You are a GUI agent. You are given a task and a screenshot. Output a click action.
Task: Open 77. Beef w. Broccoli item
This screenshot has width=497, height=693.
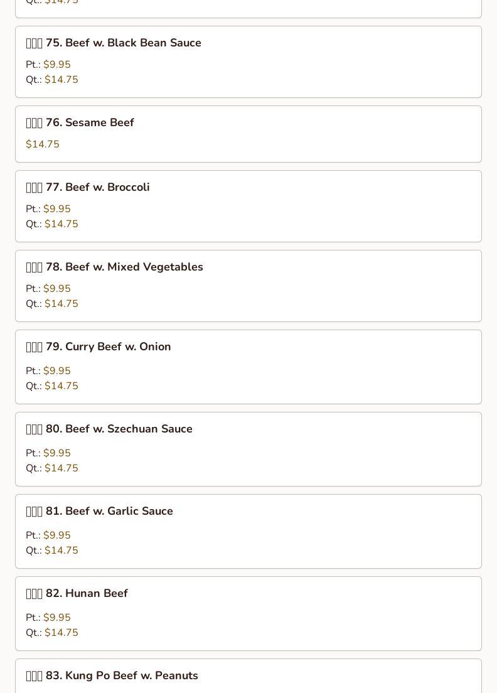(248, 206)
